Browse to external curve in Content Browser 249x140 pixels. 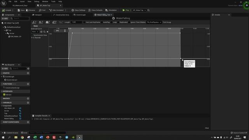(44, 32)
